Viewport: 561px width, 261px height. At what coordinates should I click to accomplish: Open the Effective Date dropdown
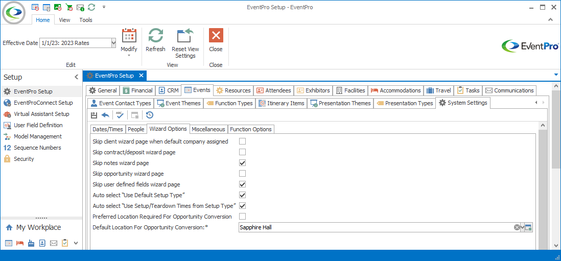[x=114, y=43]
